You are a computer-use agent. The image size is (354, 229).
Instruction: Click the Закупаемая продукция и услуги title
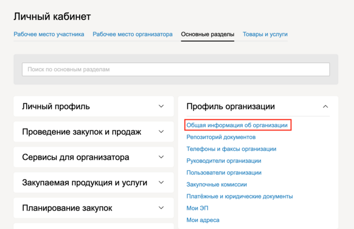[84, 183]
